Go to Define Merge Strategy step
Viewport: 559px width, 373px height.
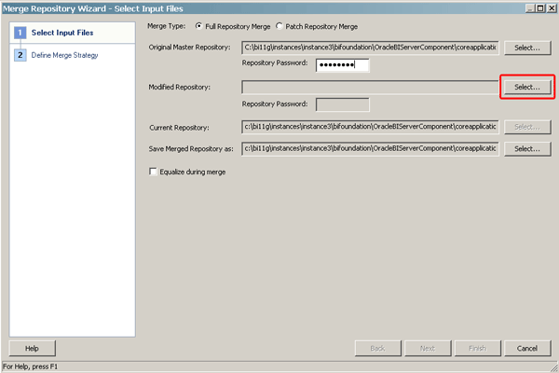click(x=64, y=55)
